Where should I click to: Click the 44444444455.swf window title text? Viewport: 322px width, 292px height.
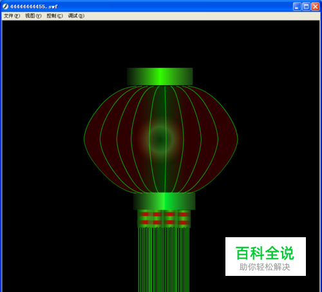point(33,6)
